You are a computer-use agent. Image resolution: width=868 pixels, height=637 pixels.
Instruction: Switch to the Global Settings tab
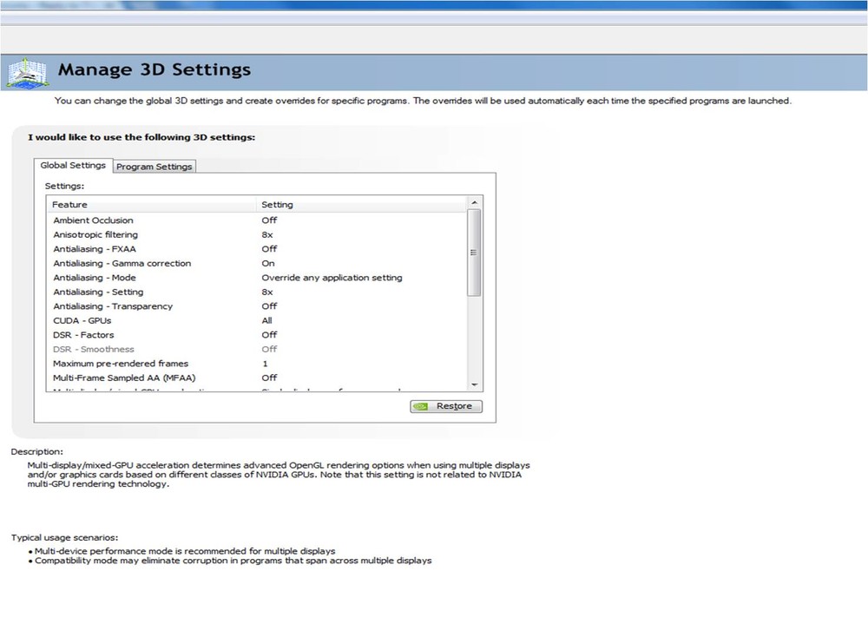[x=73, y=166]
